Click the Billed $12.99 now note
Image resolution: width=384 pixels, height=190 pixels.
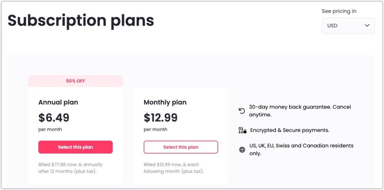coord(174,168)
